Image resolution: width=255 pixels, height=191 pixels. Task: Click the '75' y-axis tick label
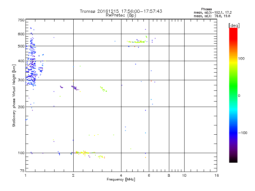pos(22,171)
